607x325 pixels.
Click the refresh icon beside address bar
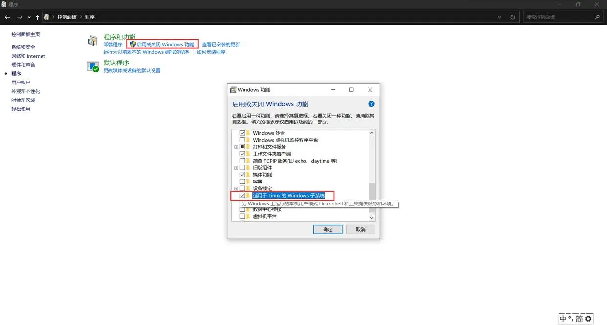[513, 17]
